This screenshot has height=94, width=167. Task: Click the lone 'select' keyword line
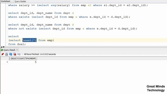(14, 36)
